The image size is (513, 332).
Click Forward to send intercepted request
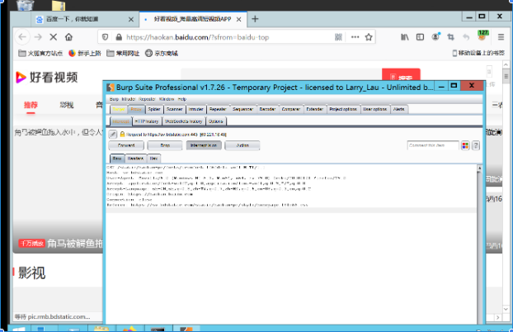(126, 145)
